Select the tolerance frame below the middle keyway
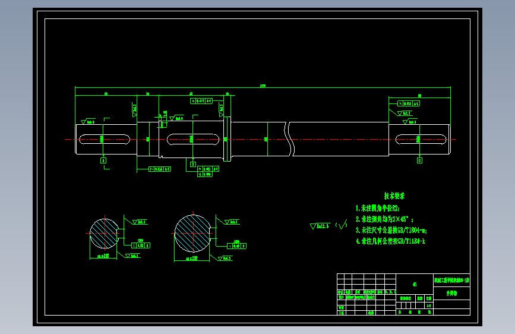Screen dimensions: 515x334 click(x=208, y=172)
